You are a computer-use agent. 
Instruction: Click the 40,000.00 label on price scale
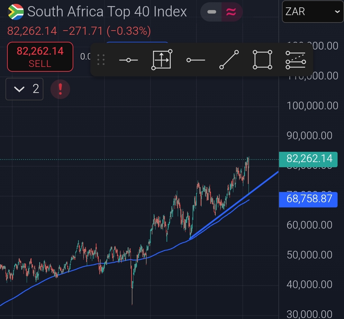[x=309, y=284]
